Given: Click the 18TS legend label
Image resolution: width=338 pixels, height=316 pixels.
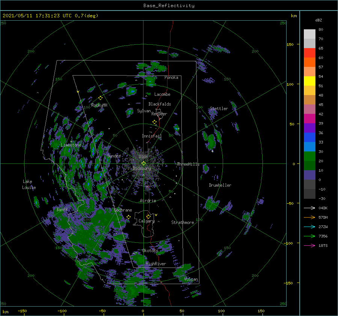Looking at the screenshot, I should [323, 245].
